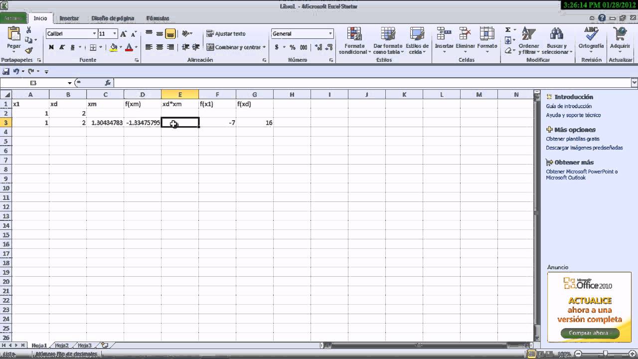
Task: Select the Hoja3 sheet tab
Action: click(85, 345)
